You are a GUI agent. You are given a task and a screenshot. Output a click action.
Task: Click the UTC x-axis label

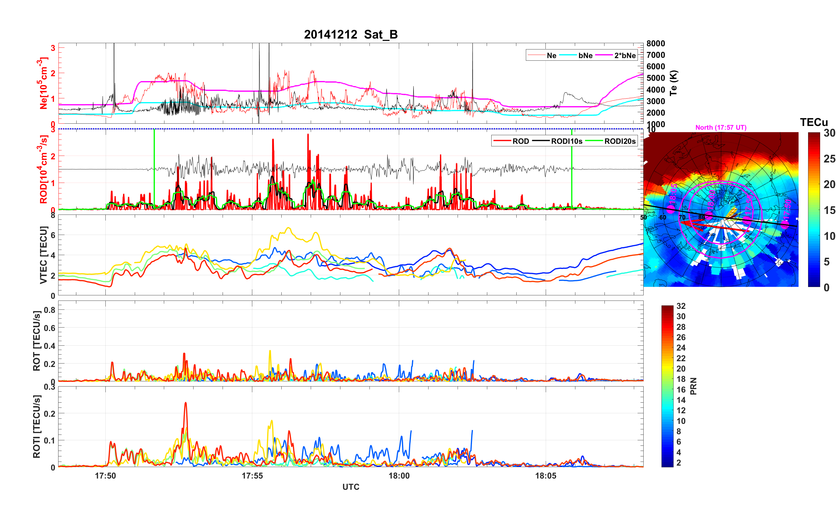click(350, 487)
